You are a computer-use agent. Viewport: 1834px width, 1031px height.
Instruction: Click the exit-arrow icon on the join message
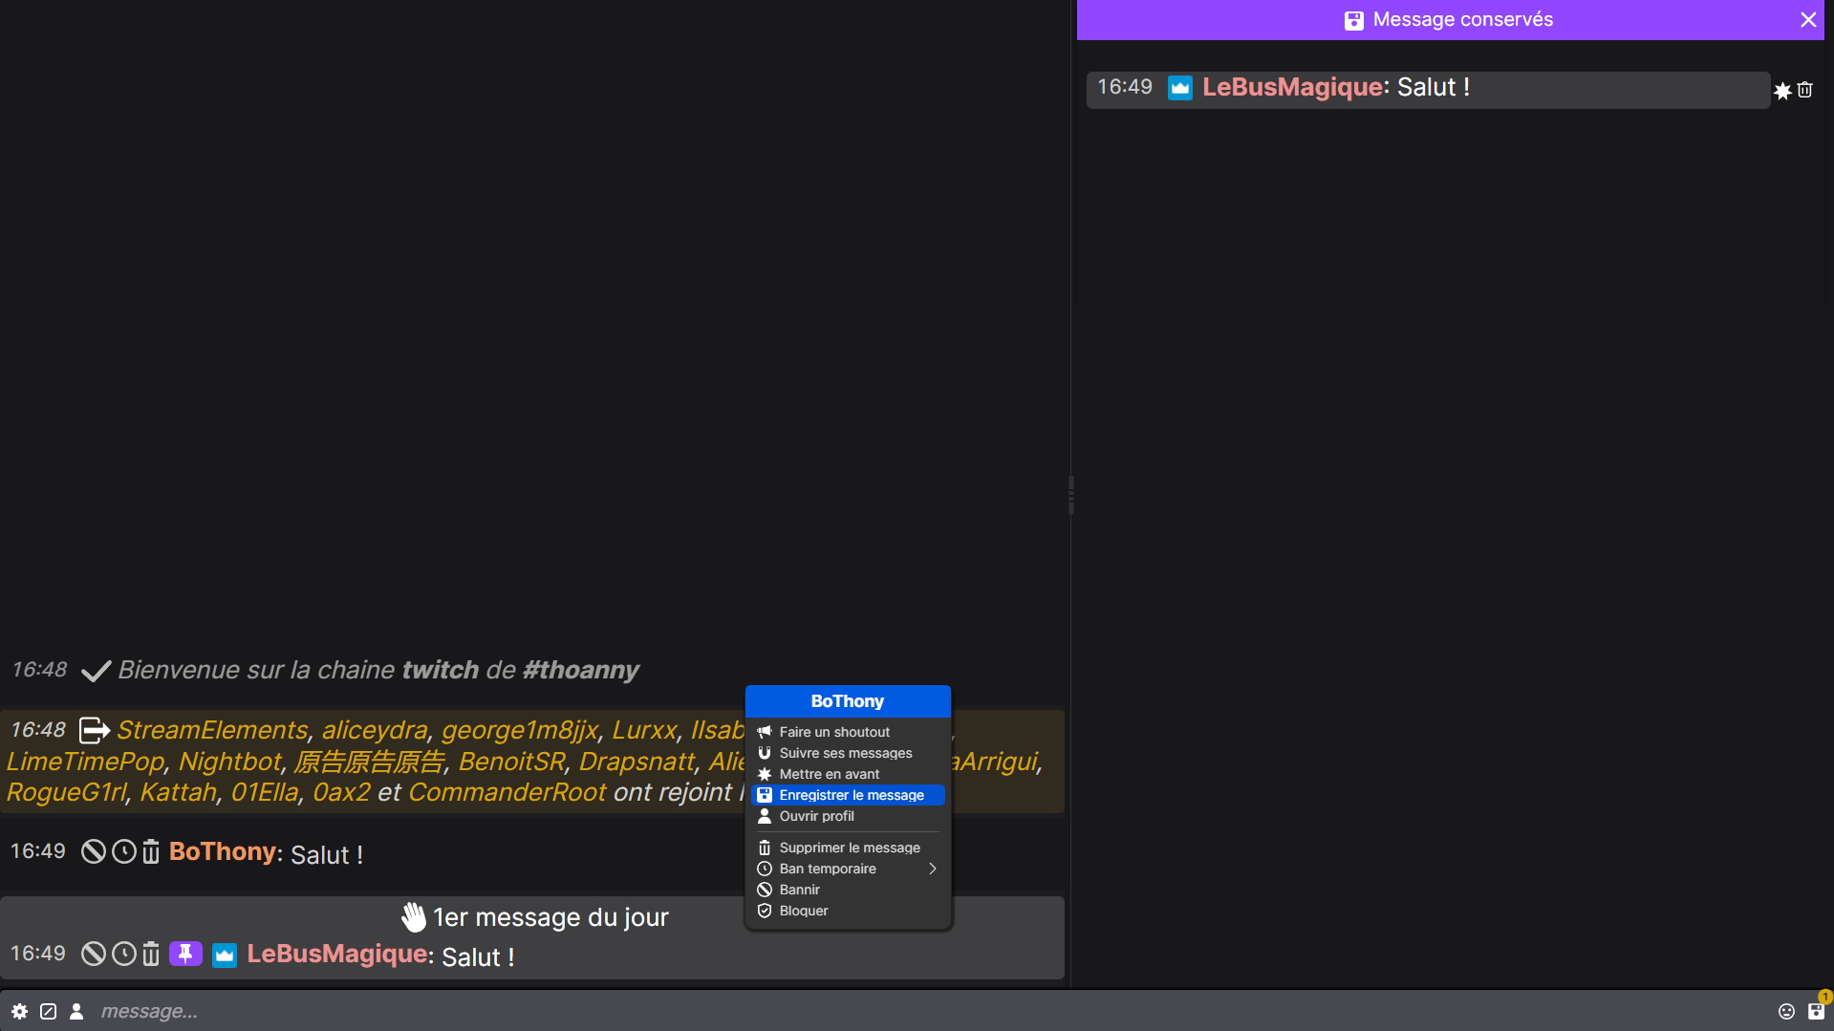coord(94,730)
